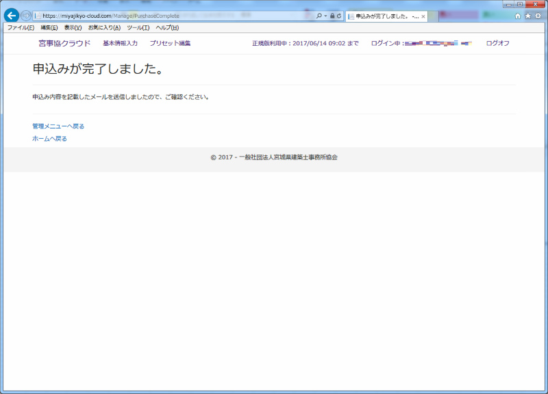This screenshot has height=394, width=548.
Task: Open Favorites with the star icon
Action: [x=527, y=16]
